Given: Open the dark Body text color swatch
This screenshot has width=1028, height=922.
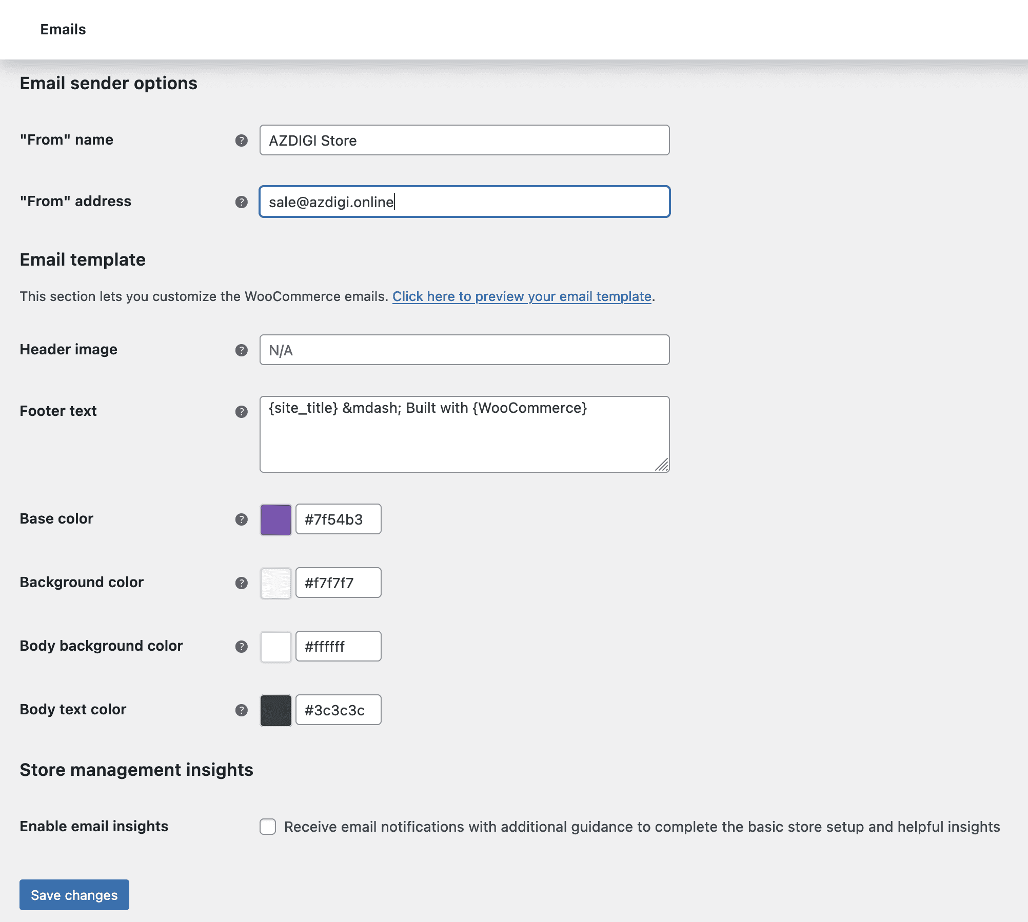Looking at the screenshot, I should tap(276, 710).
